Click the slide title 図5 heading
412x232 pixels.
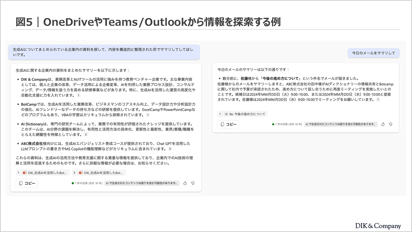148,22
